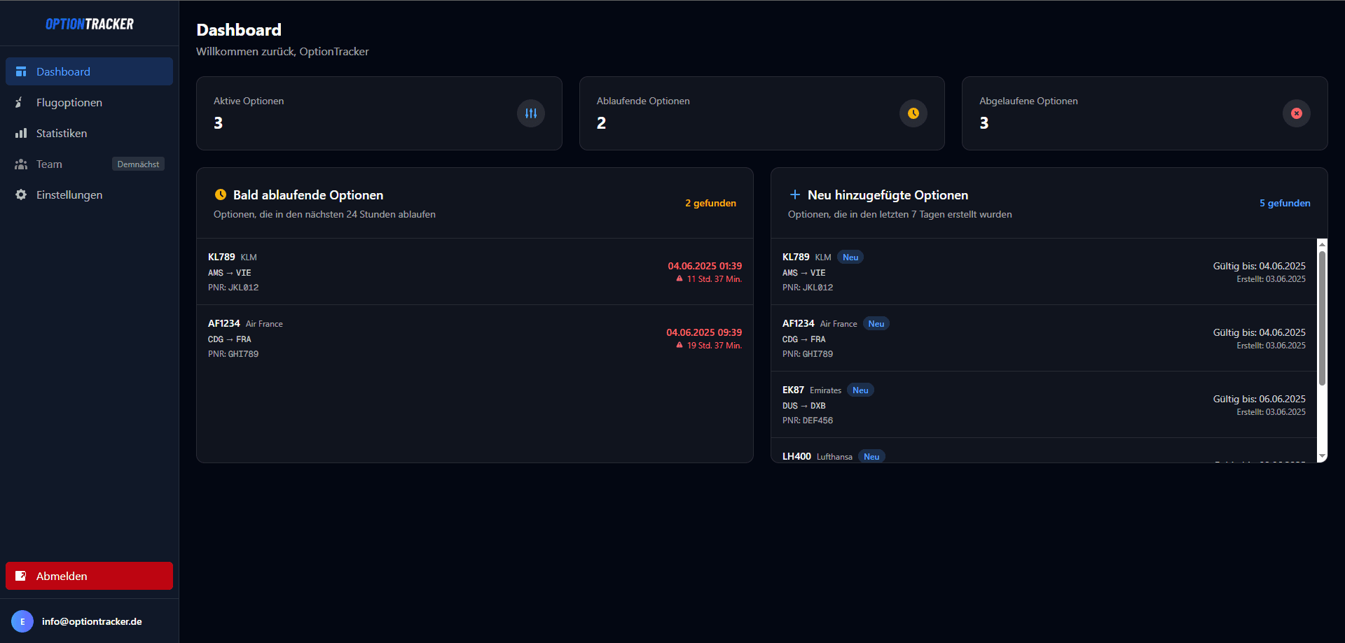The width and height of the screenshot is (1345, 643).
Task: Click the filter icon on Aktive Optionen card
Action: tap(530, 113)
